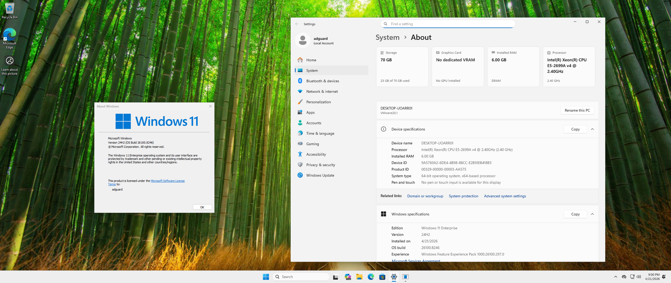Click the Settings back arrow
The width and height of the screenshot is (671, 283).
pos(297,24)
